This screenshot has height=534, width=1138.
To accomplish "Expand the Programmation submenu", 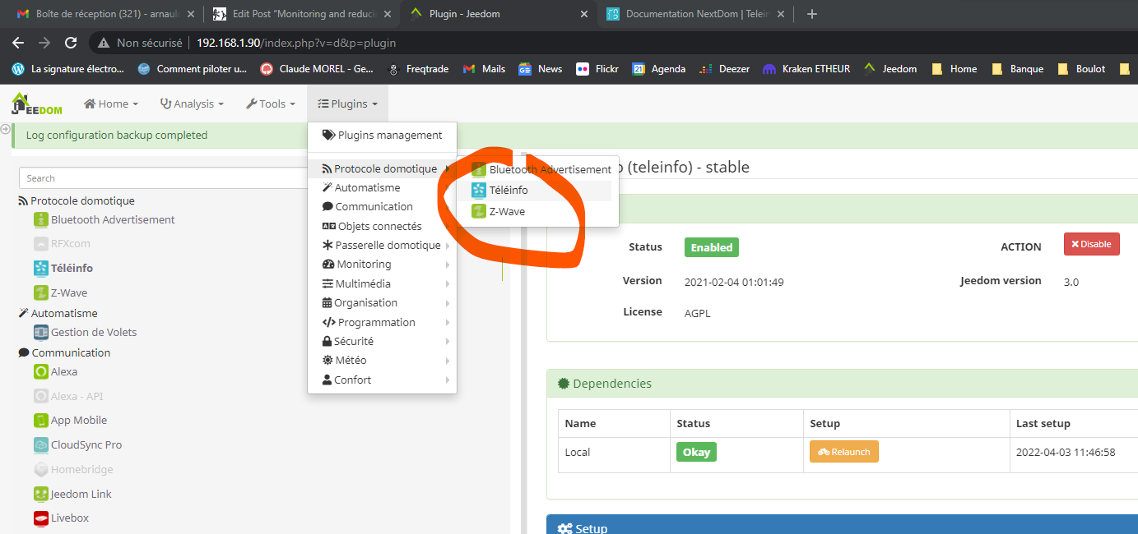I will pyautogui.click(x=382, y=322).
